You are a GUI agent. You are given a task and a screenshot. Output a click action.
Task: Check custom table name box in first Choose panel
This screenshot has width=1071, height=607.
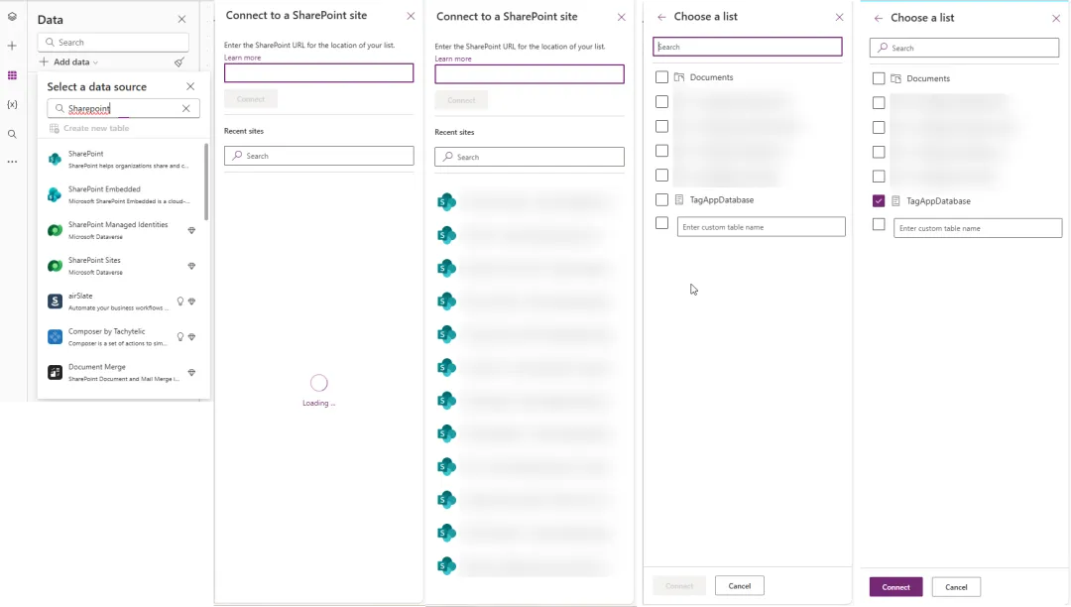point(661,223)
